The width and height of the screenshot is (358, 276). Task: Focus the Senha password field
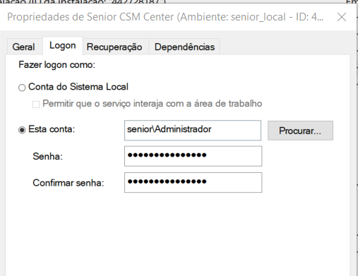[x=193, y=156]
